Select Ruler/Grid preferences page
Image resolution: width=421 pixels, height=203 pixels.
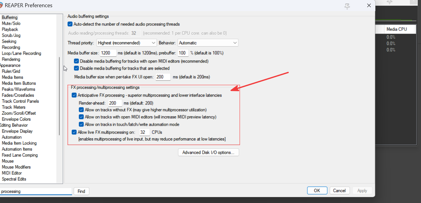coord(11,71)
